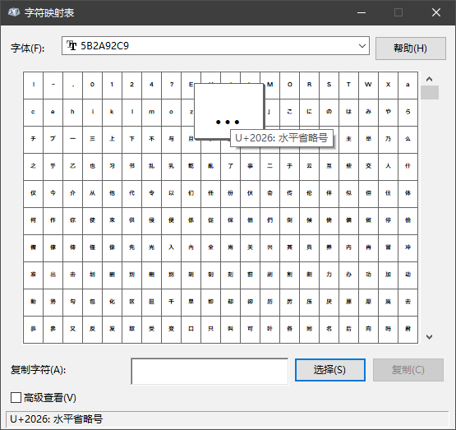The image size is (456, 430).
Task: Select the capital T character cell
Action: (348, 86)
